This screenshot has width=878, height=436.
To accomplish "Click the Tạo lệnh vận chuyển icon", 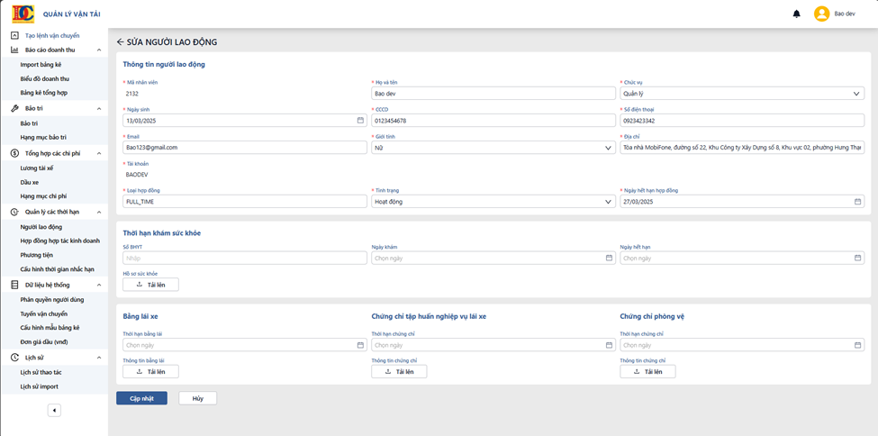I will [x=14, y=35].
